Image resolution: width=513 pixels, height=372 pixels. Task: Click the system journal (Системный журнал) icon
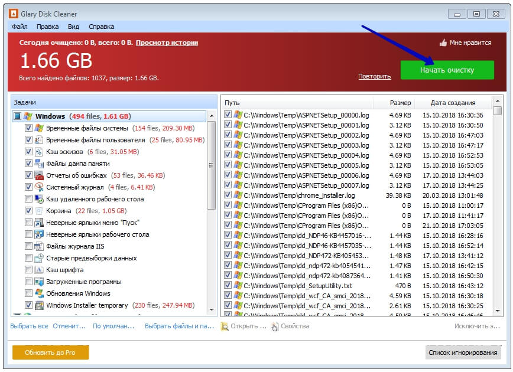(39, 187)
